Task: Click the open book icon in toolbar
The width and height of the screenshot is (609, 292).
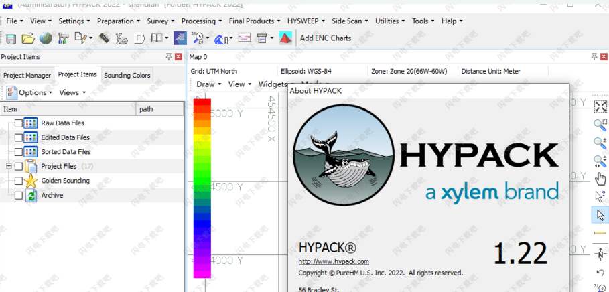Action: tap(157, 38)
